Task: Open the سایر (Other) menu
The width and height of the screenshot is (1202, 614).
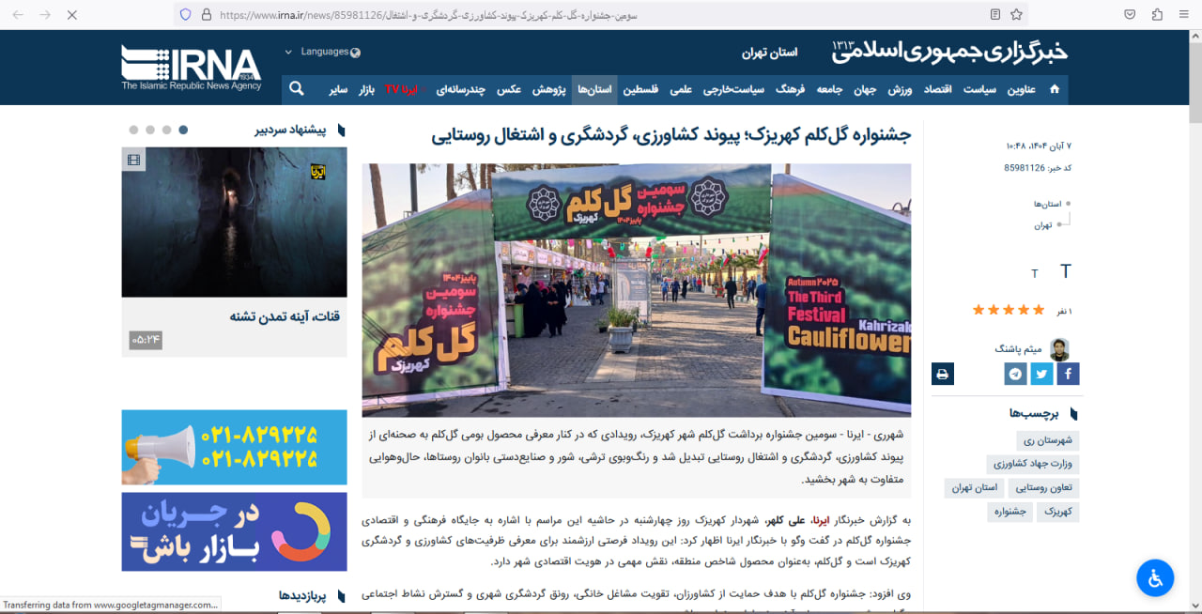Action: point(338,89)
